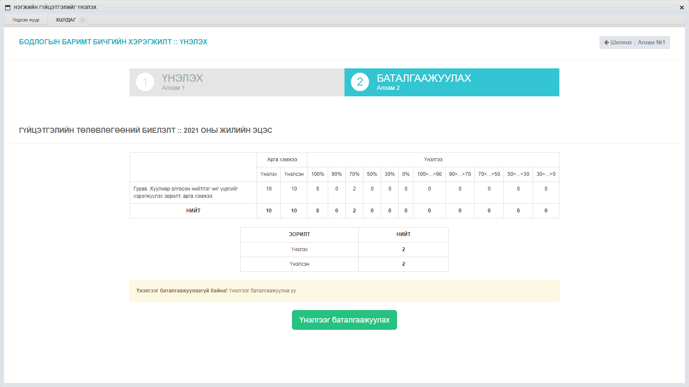This screenshot has width=689, height=387.
Task: Click the 90>...>70 column header
Action: pos(460,174)
